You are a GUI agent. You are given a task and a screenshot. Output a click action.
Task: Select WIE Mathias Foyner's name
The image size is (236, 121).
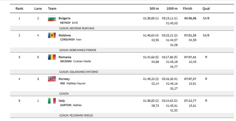[73, 83]
